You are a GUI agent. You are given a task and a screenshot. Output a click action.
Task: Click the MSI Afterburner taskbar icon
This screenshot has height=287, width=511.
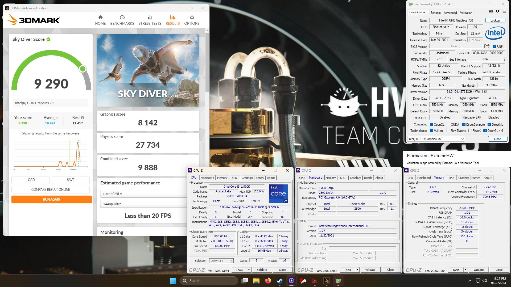pos(303,281)
